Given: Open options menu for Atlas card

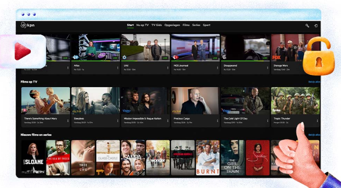Looking at the screenshot, I should point(117,68).
